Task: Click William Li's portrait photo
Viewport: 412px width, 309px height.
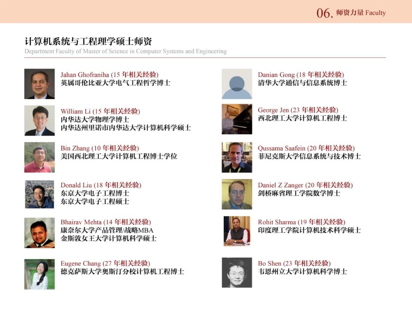Action: (x=39, y=121)
